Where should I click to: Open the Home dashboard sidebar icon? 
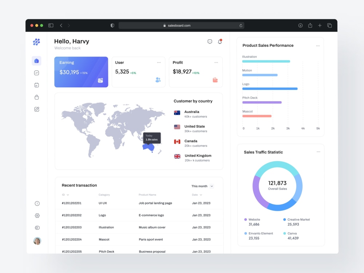pyautogui.click(x=36, y=61)
